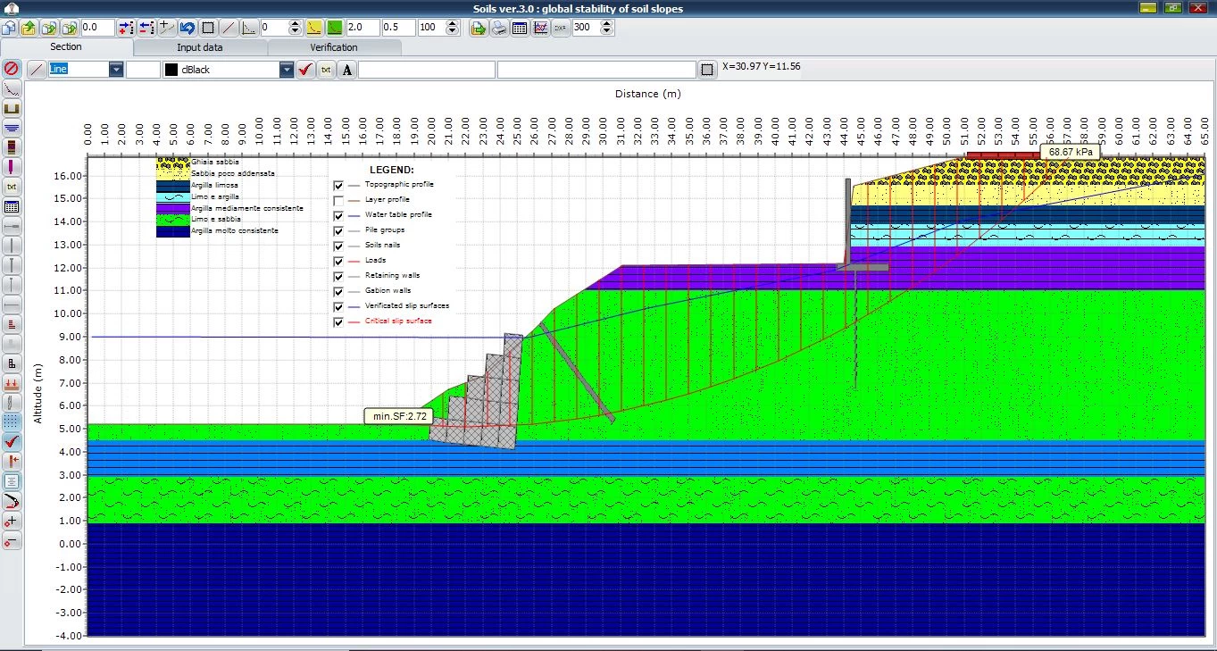Open the data table icon in top toolbar
Viewport: 1217px width, 651px height.
click(x=520, y=28)
